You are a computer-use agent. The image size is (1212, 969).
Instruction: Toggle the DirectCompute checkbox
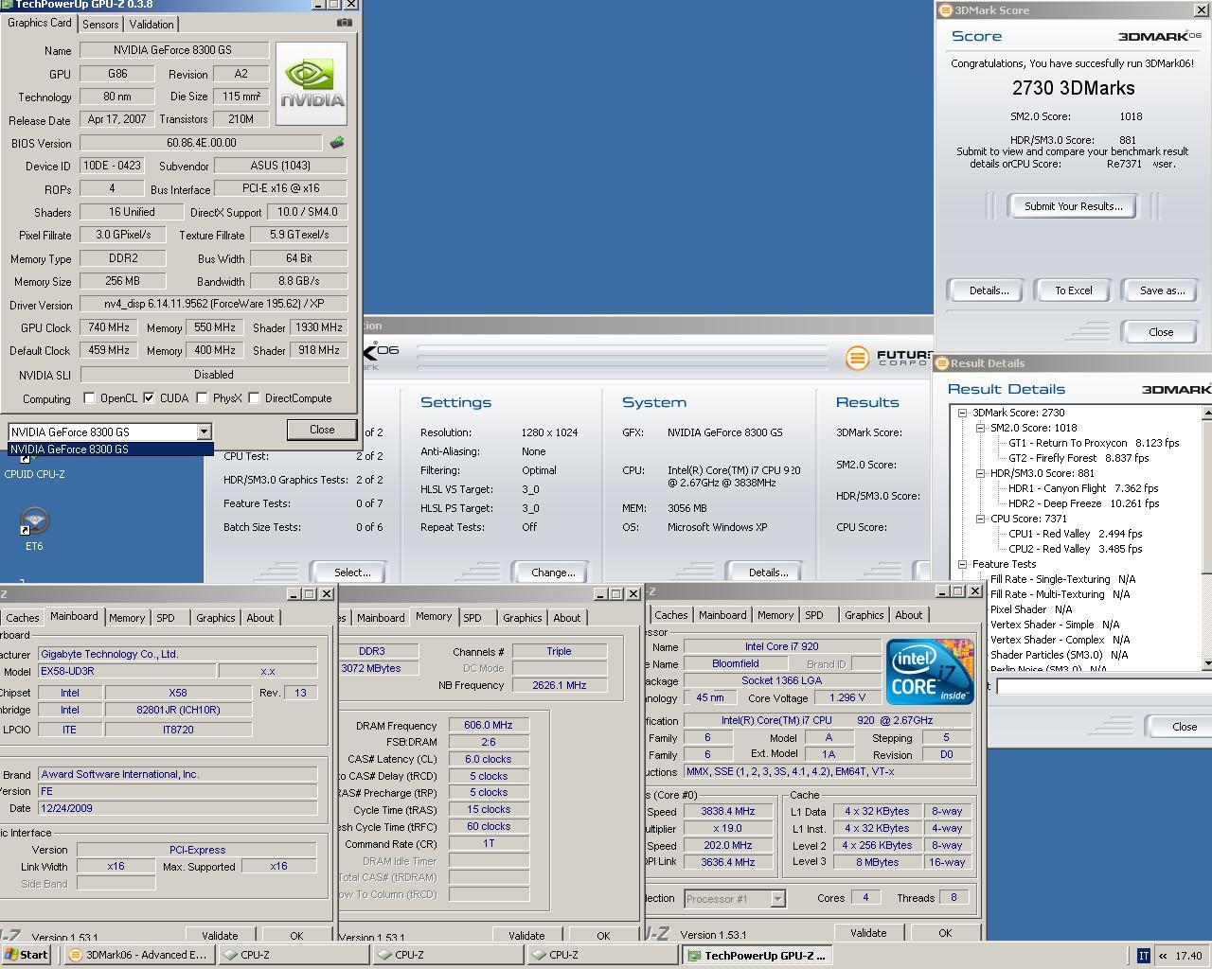(x=254, y=398)
